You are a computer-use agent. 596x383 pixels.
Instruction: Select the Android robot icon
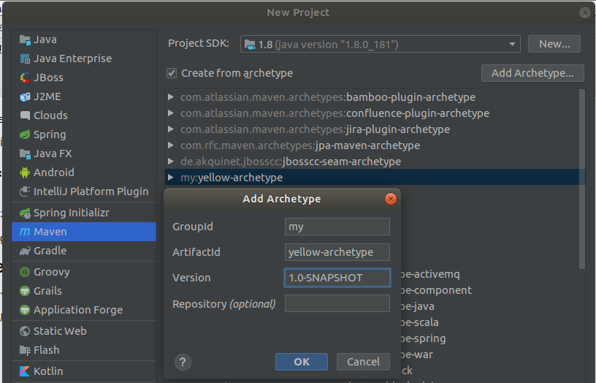point(25,172)
